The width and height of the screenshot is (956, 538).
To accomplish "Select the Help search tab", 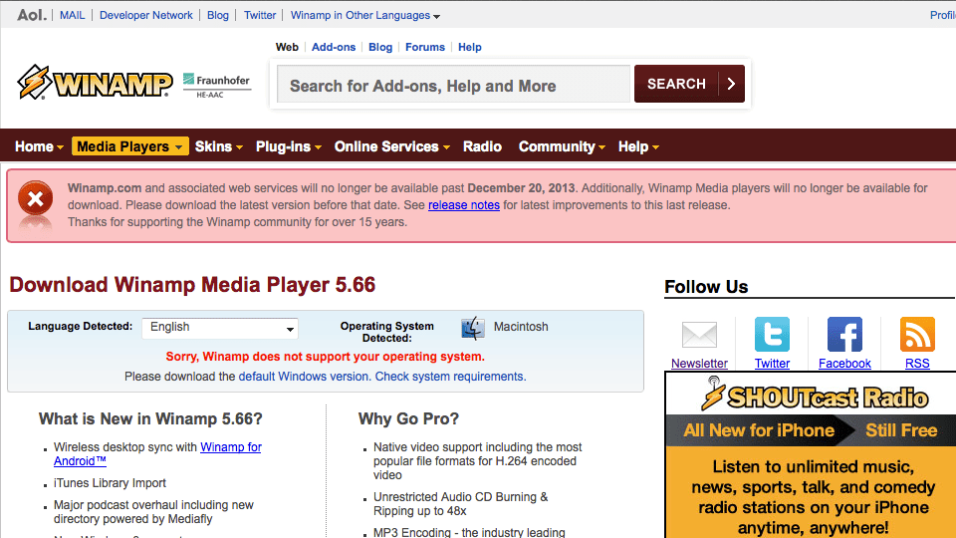I will (x=469, y=47).
